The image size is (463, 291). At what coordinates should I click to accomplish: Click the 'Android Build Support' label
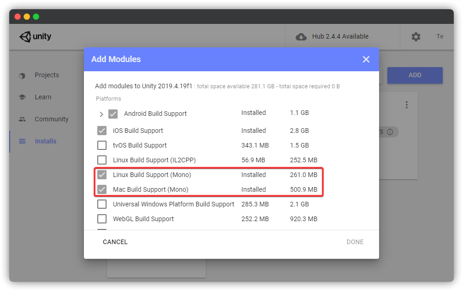[x=155, y=114]
